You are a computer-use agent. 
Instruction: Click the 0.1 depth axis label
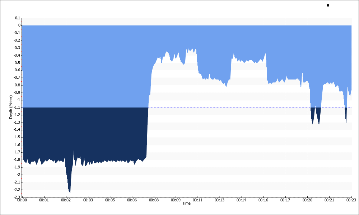coord(18,18)
